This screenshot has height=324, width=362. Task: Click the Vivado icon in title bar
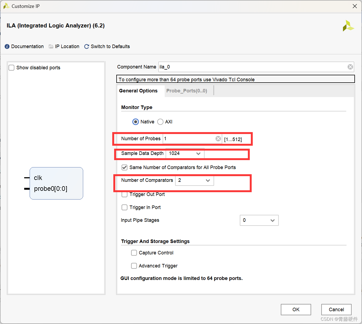click(x=6, y=6)
